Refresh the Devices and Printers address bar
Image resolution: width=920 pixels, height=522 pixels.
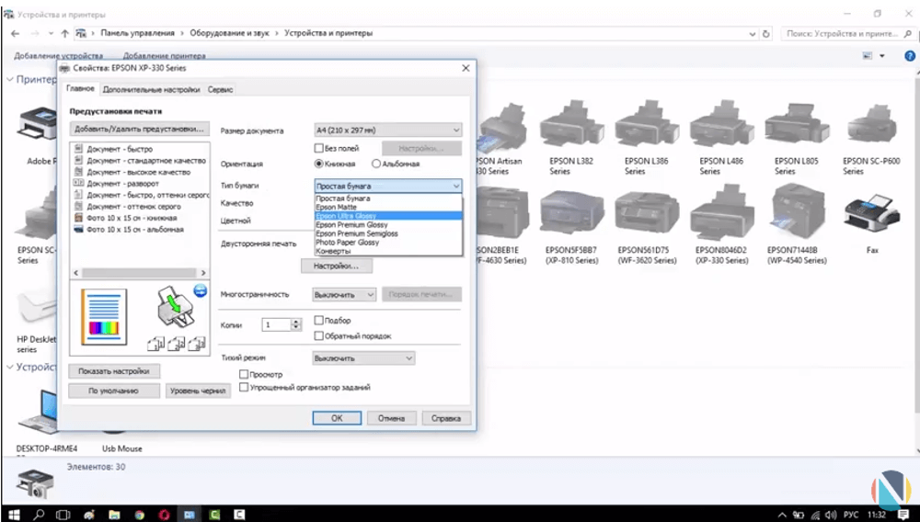[765, 34]
